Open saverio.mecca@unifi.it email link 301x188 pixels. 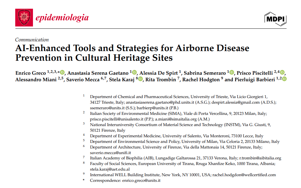pyautogui.click(x=110, y=153)
